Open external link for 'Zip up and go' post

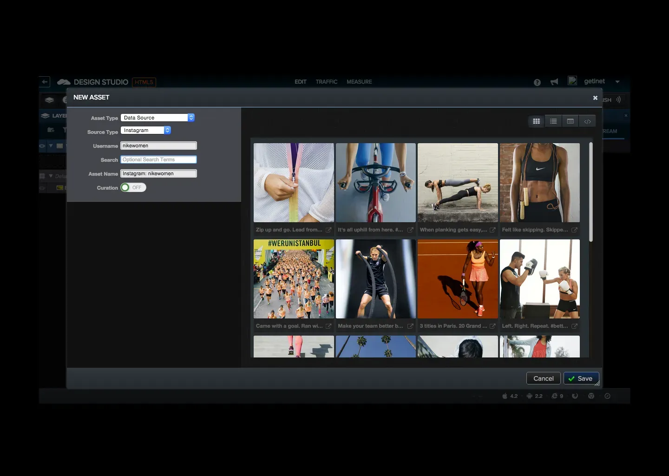pyautogui.click(x=328, y=230)
